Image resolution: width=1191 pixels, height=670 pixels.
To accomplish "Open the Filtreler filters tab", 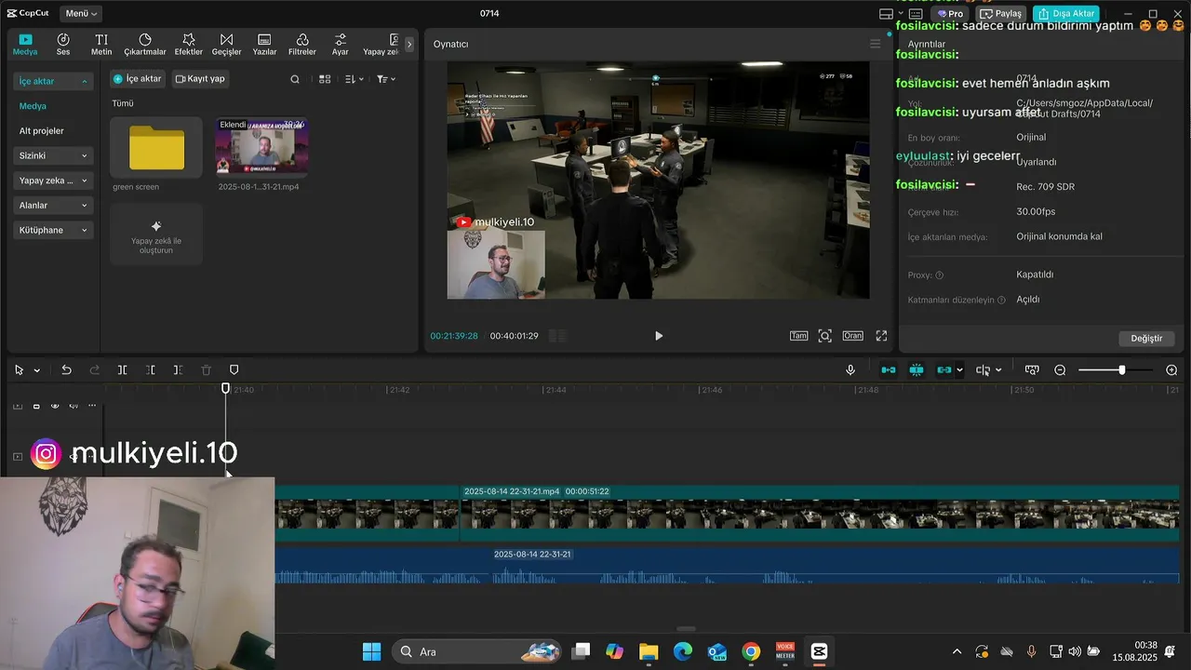I will click(x=302, y=45).
